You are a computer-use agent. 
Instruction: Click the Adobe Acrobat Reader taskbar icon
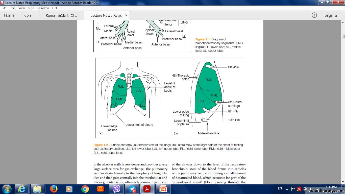pyautogui.click(x=147, y=189)
